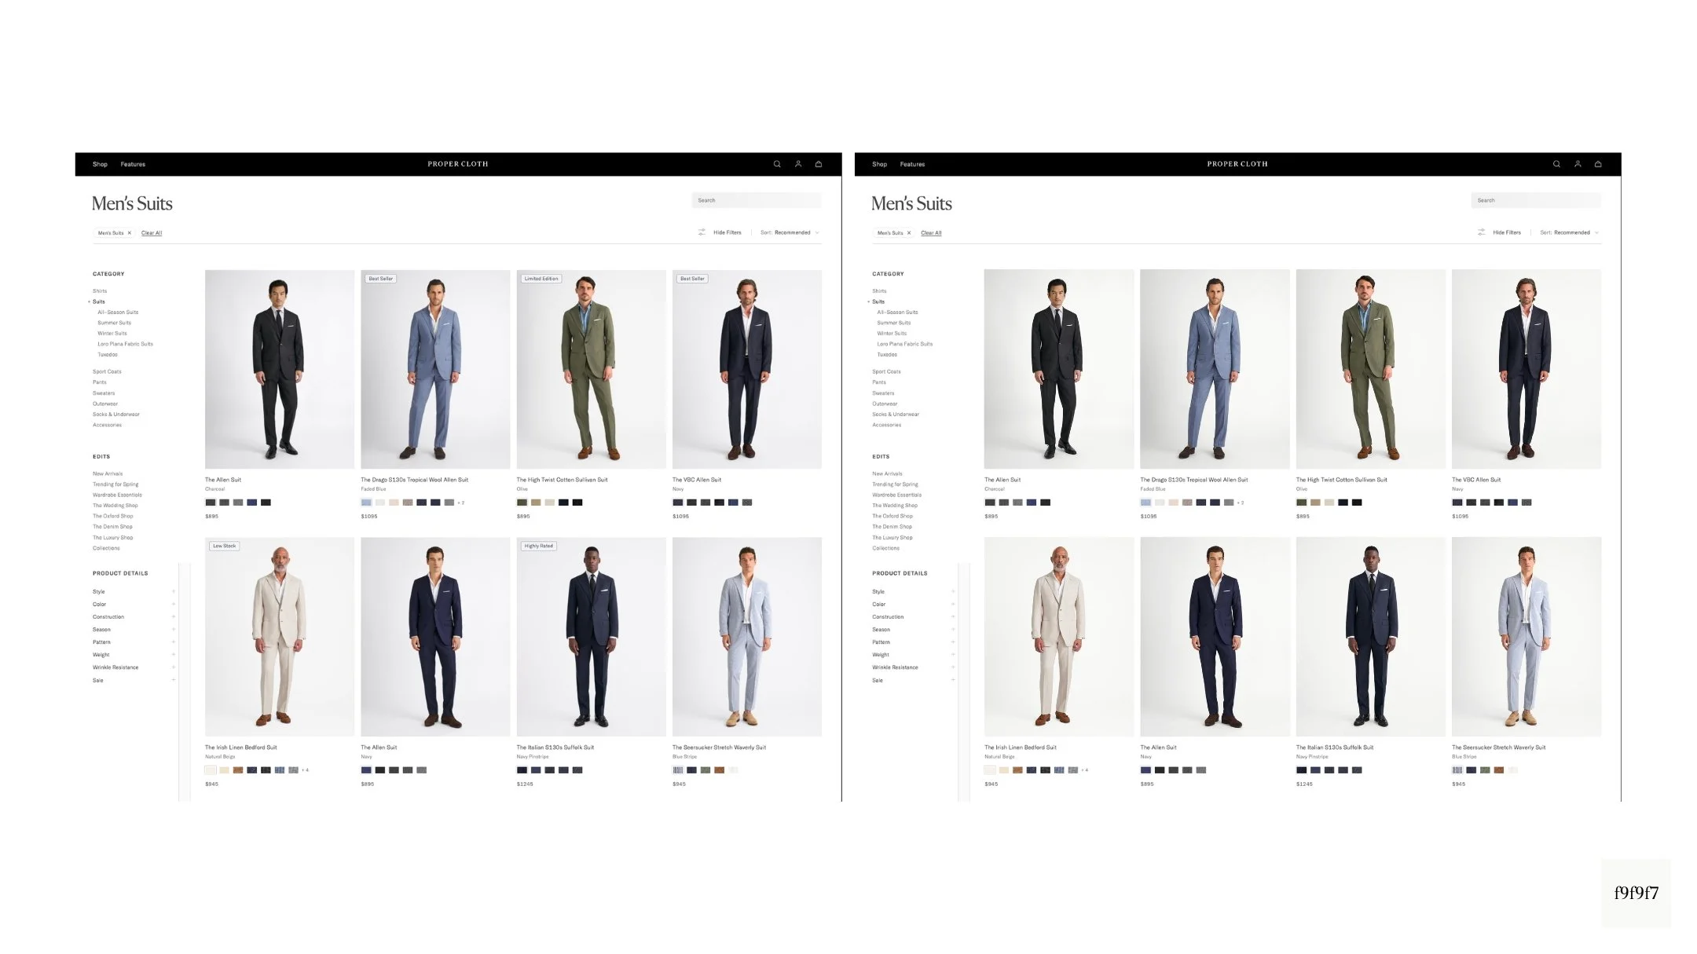Click the Clear All link in left page
1697x954 pixels.
(x=152, y=233)
